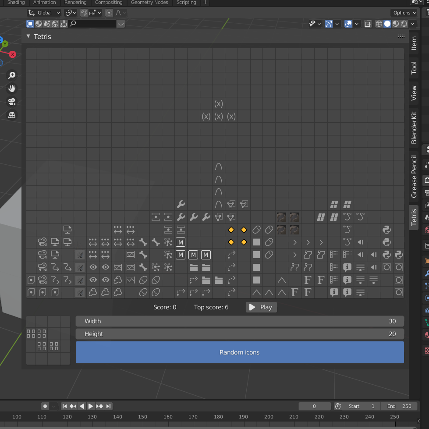Adjust the Height slider set to 20
The width and height of the screenshot is (429, 429).
tap(240, 334)
